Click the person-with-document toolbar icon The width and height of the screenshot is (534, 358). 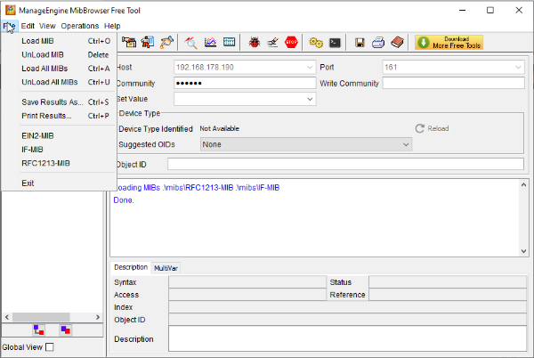(148, 42)
